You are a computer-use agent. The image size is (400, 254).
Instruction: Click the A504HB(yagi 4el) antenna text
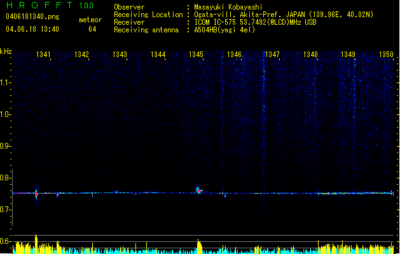point(224,30)
